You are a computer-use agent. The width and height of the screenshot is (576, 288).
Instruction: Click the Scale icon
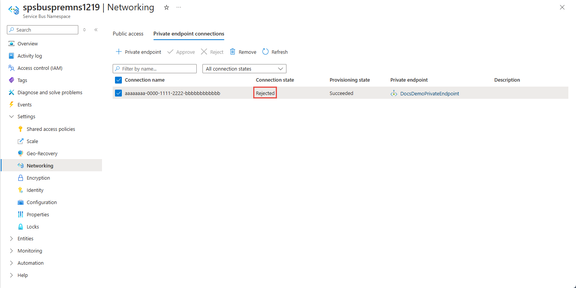(x=21, y=141)
